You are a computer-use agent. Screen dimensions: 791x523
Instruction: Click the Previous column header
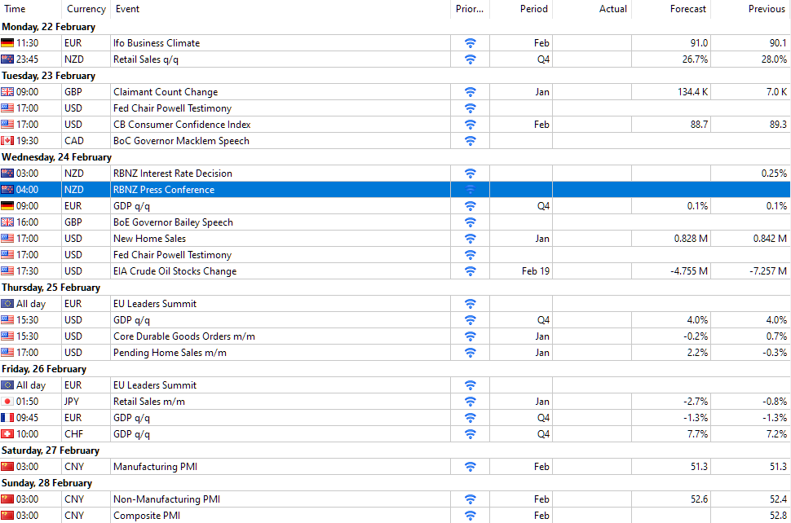(767, 9)
